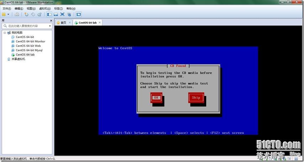The image size is (304, 162).
Task: Select CentOS 64-lab in the library tree
Action: [x=25, y=55]
